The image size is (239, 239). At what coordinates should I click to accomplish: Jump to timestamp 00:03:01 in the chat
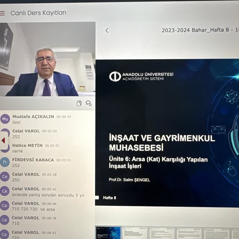point(63,160)
